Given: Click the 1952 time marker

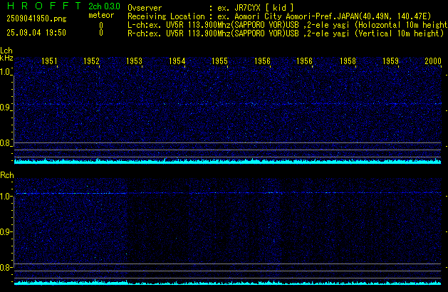Looking at the screenshot, I should click(x=91, y=61).
